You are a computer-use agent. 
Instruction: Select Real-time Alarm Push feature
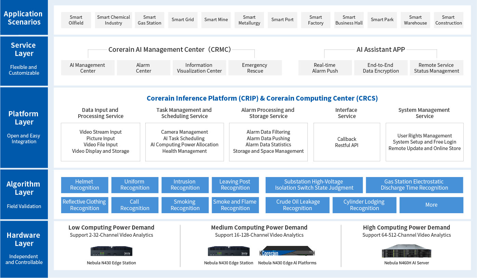click(x=325, y=68)
